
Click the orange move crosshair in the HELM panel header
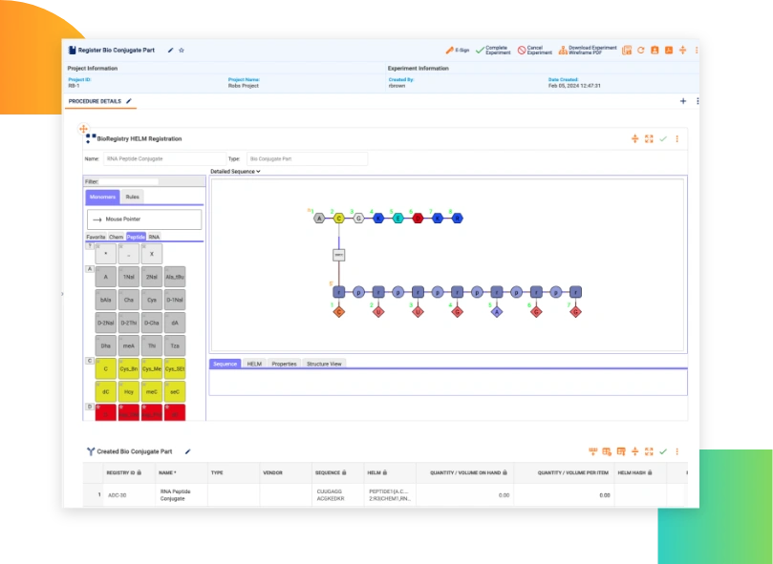[635, 139]
